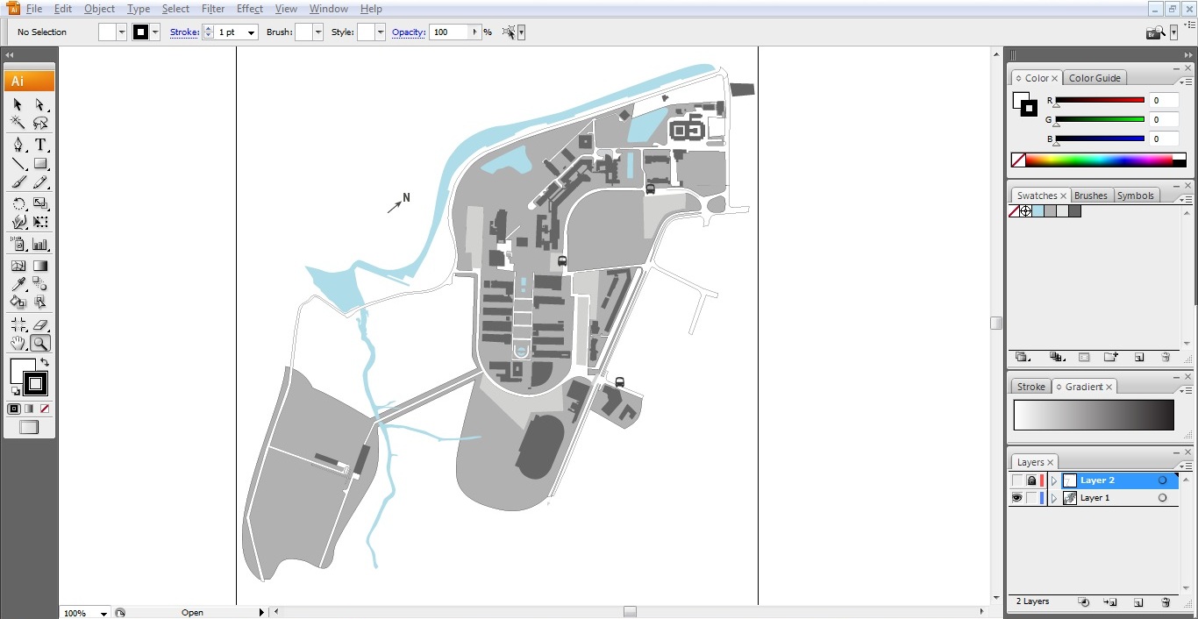The image size is (1198, 619).
Task: Hide Layer 1 using its eye icon
Action: (1016, 498)
